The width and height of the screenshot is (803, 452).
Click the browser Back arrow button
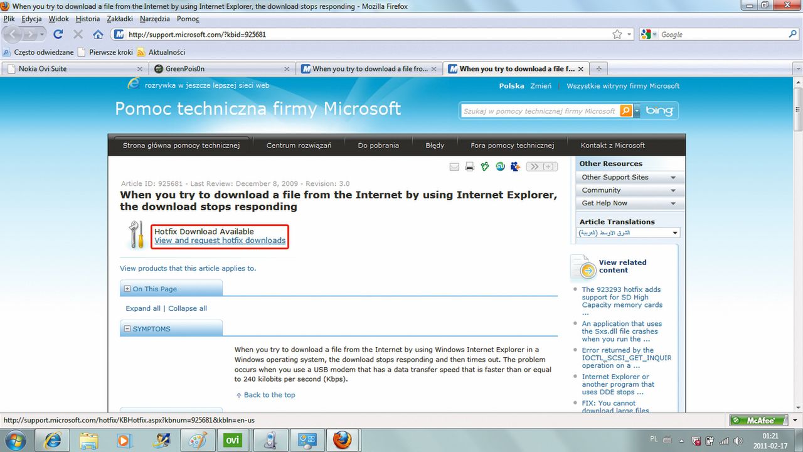[x=14, y=34]
